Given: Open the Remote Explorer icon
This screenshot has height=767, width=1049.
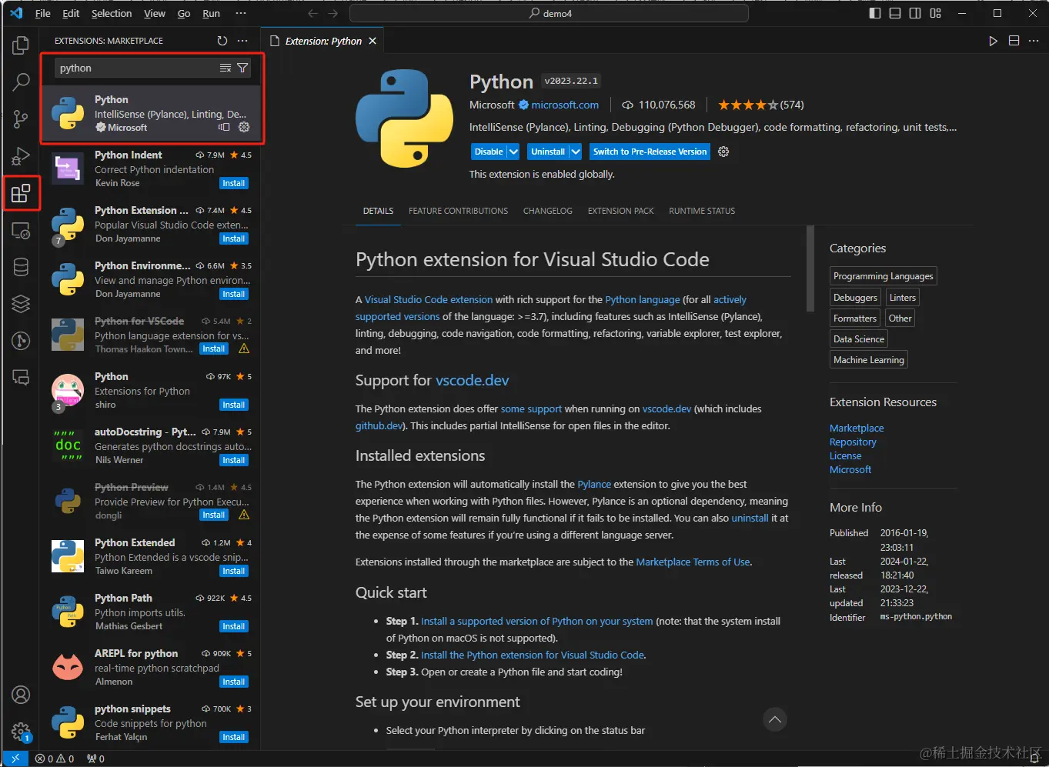Looking at the screenshot, I should 21,230.
